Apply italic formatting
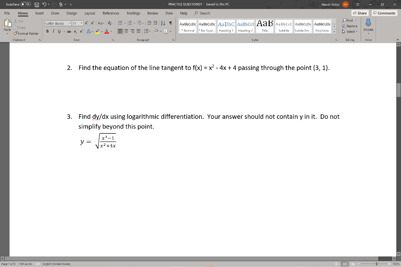This screenshot has height=267, width=401. (53, 30)
